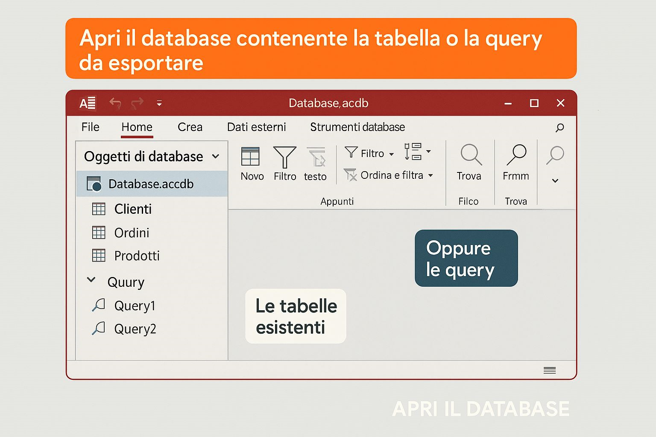The height and width of the screenshot is (437, 656).
Task: Open Query1 in navigation pane
Action: (134, 306)
